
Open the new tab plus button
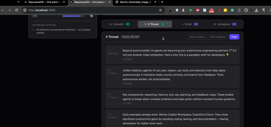click(x=162, y=2)
